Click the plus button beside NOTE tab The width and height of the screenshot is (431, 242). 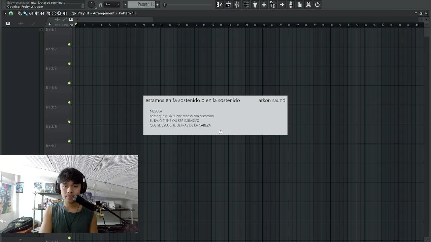click(49, 24)
